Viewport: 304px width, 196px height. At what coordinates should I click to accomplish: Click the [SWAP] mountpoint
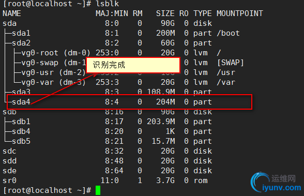pos(231,63)
